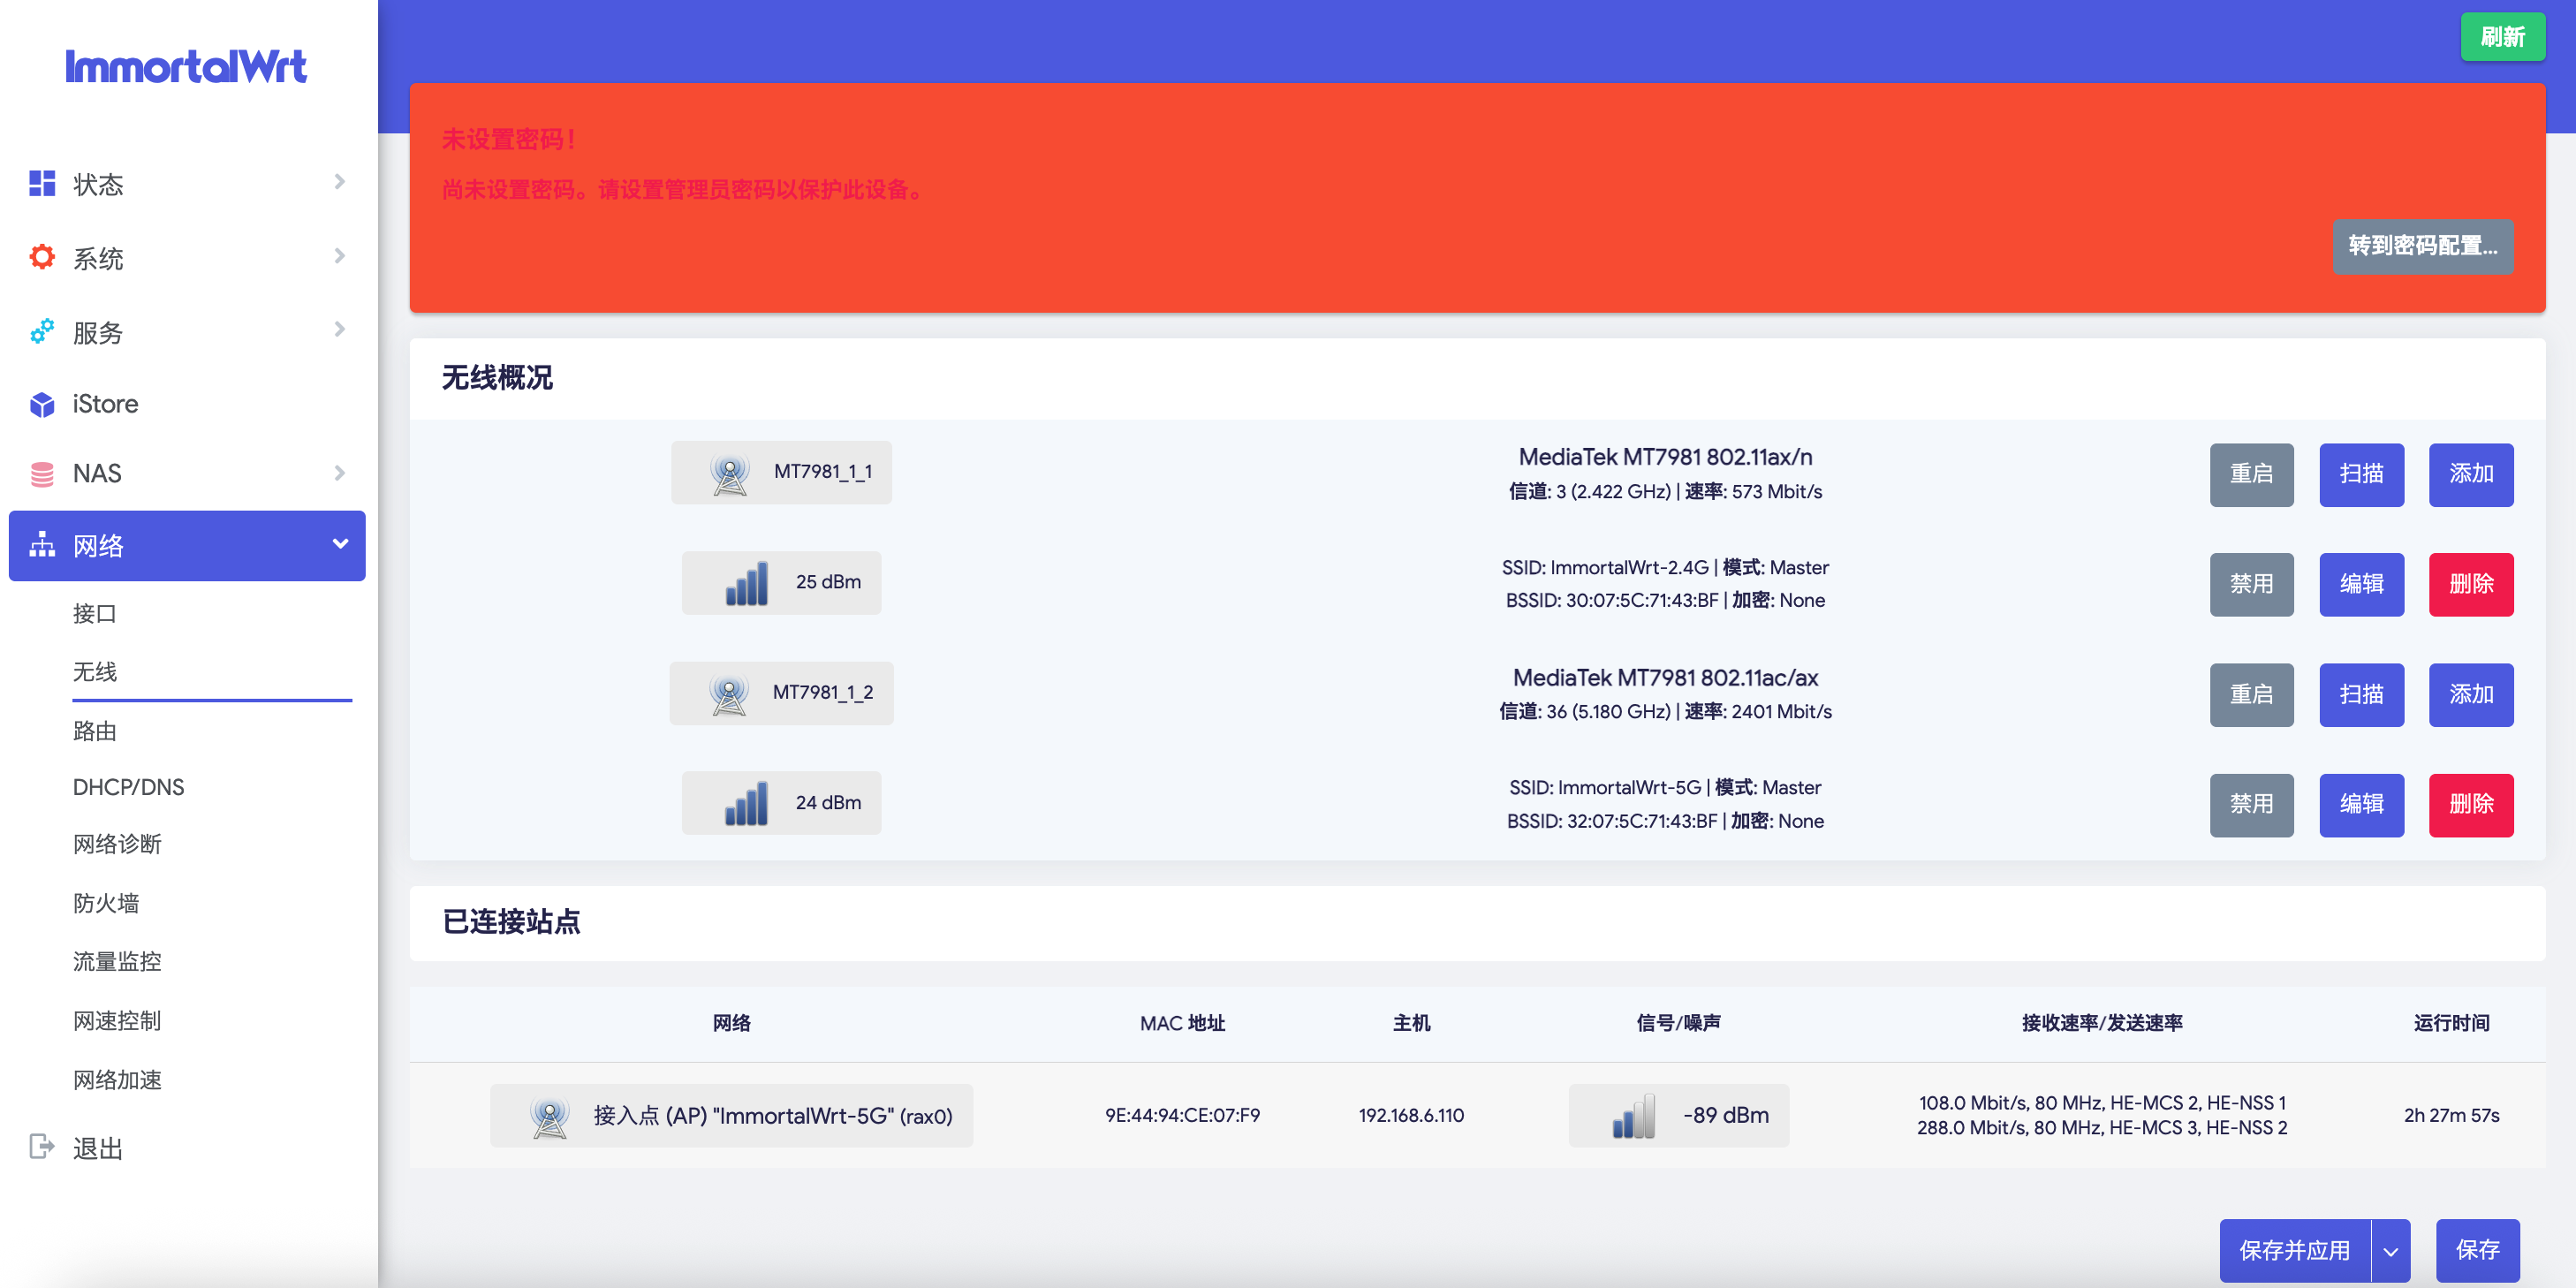Click the NAS database icon
Image resolution: width=2576 pixels, height=1288 pixels.
click(42, 473)
